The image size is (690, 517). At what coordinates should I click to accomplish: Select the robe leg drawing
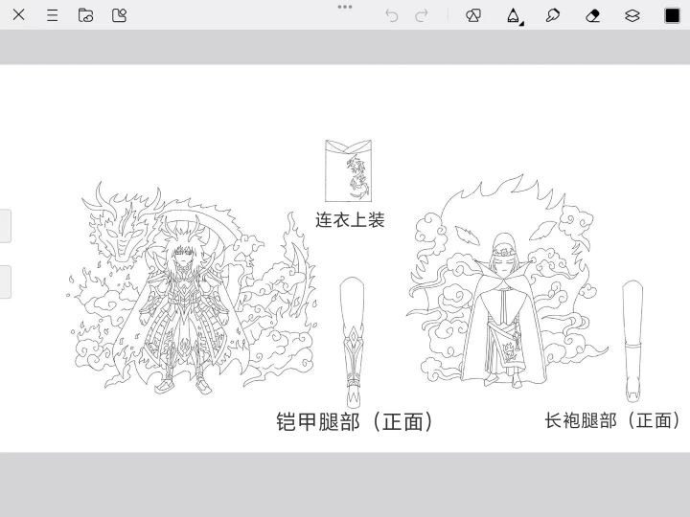pyautogui.click(x=632, y=341)
